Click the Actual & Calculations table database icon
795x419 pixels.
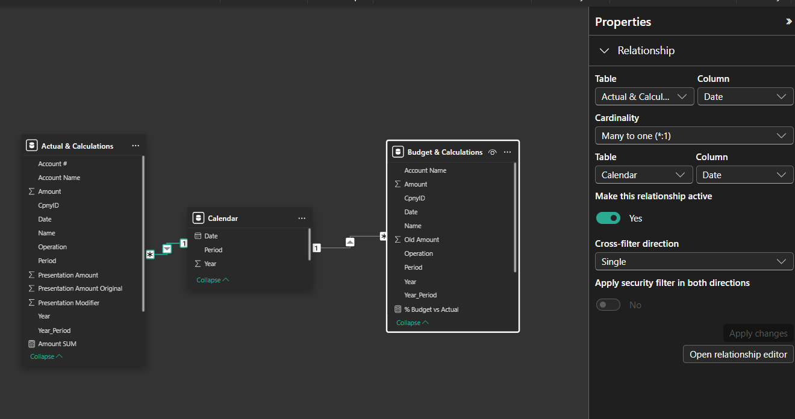[32, 146]
